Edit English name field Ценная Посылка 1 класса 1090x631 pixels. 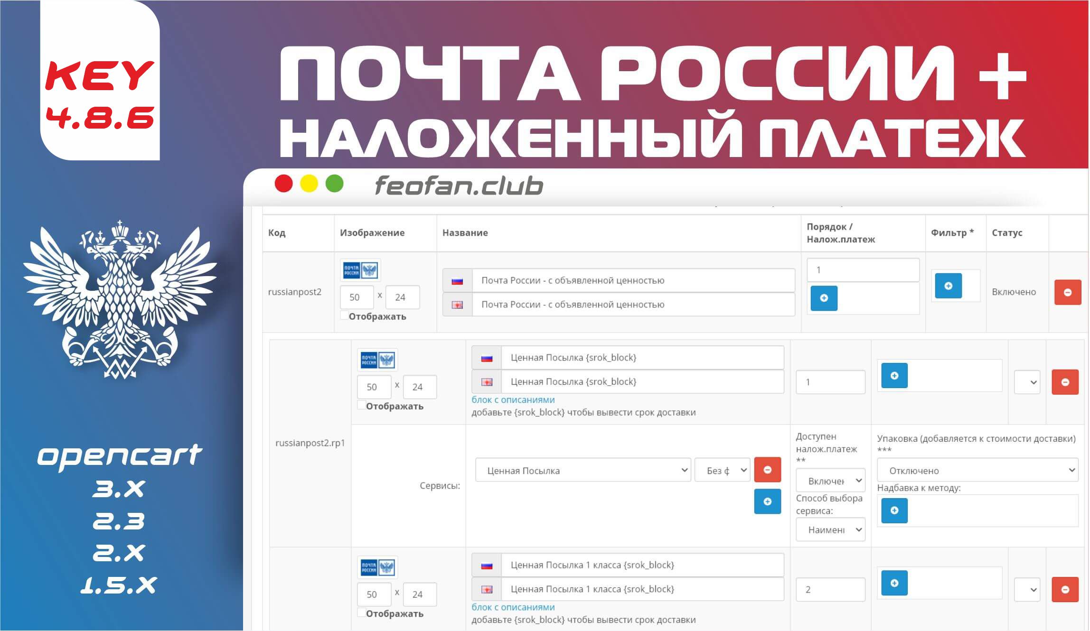[x=642, y=589]
